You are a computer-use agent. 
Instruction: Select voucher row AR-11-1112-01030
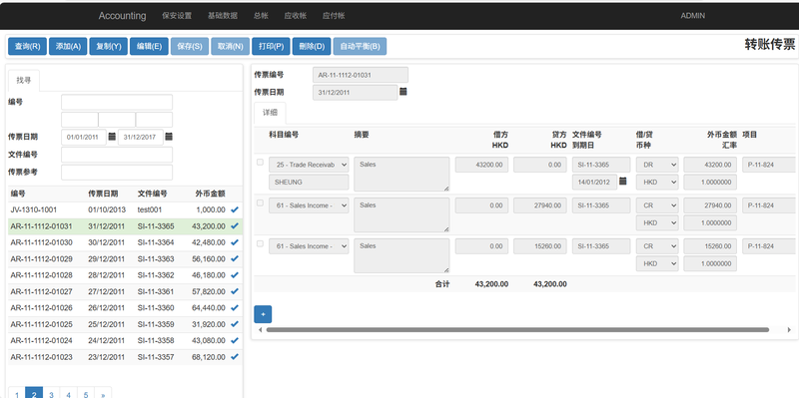pyautogui.click(x=126, y=242)
